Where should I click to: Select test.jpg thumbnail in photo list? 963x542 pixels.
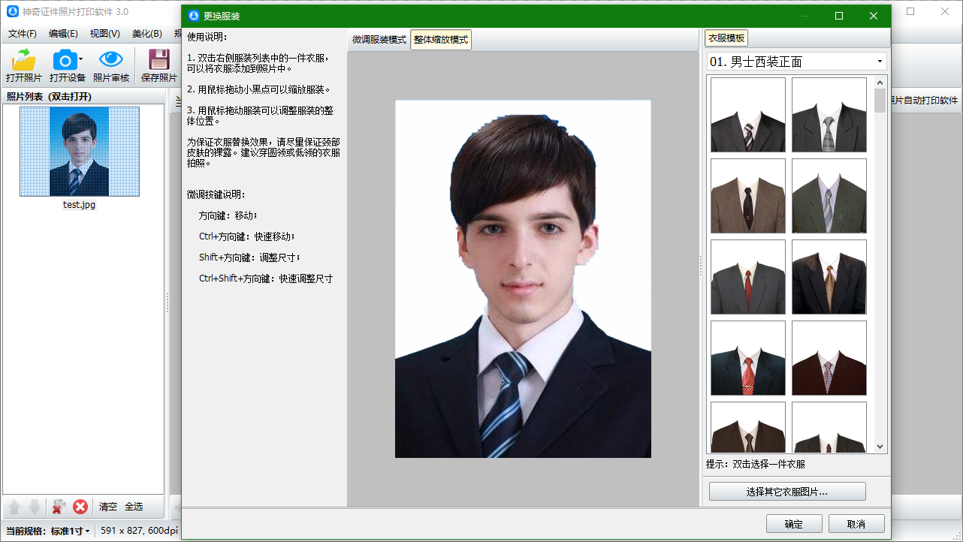tap(79, 152)
